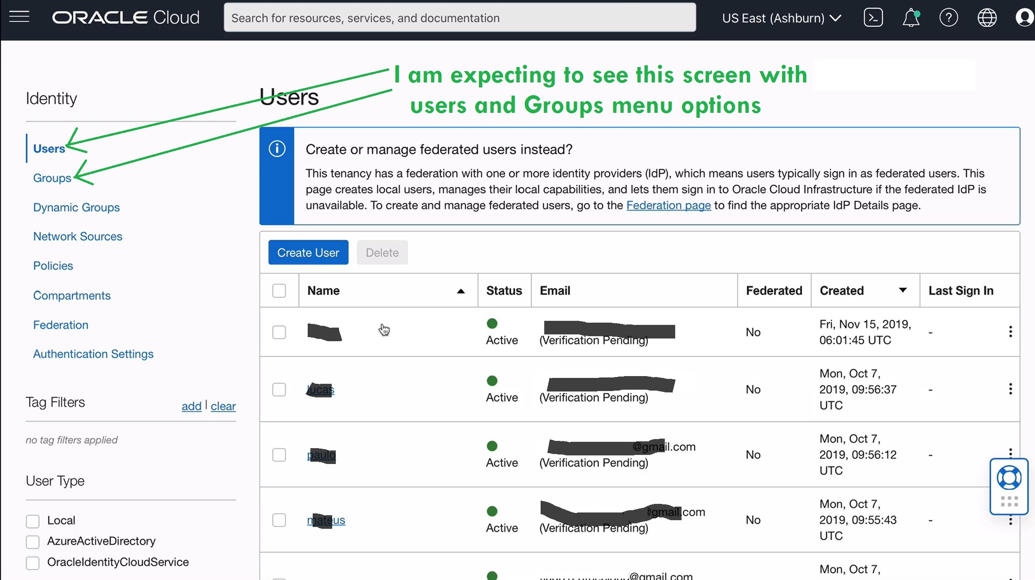Tick the select-all users checkbox
This screenshot has width=1035, height=580.
(x=279, y=290)
